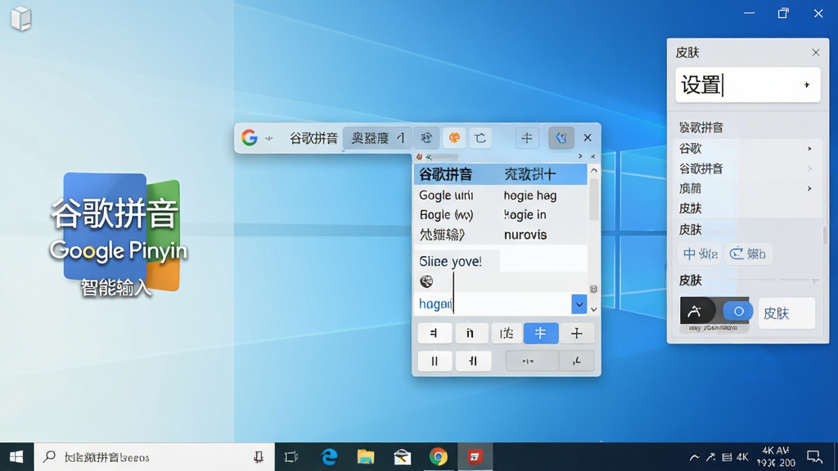Click the button starting with 中 in the skin panel
This screenshot has width=838, height=471.
[700, 253]
